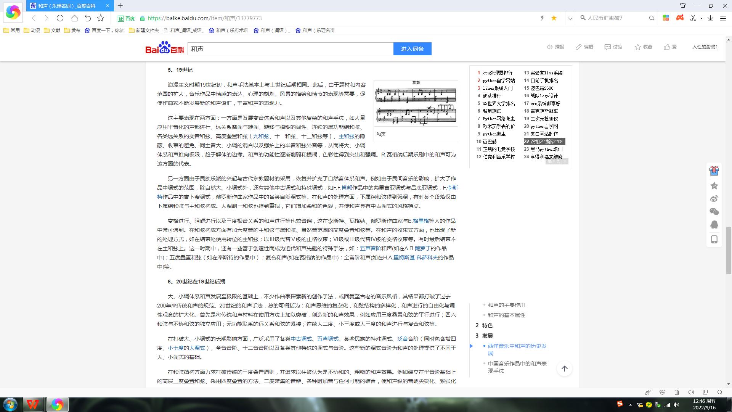Expand the download button dropdown arrow
The height and width of the screenshot is (412, 732).
pyautogui.click(x=701, y=18)
